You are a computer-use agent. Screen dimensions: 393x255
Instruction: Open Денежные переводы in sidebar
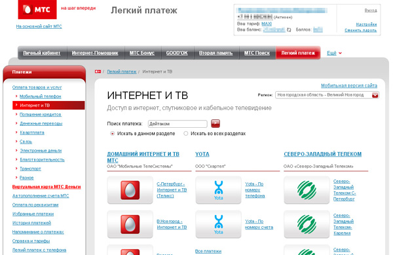point(41,123)
